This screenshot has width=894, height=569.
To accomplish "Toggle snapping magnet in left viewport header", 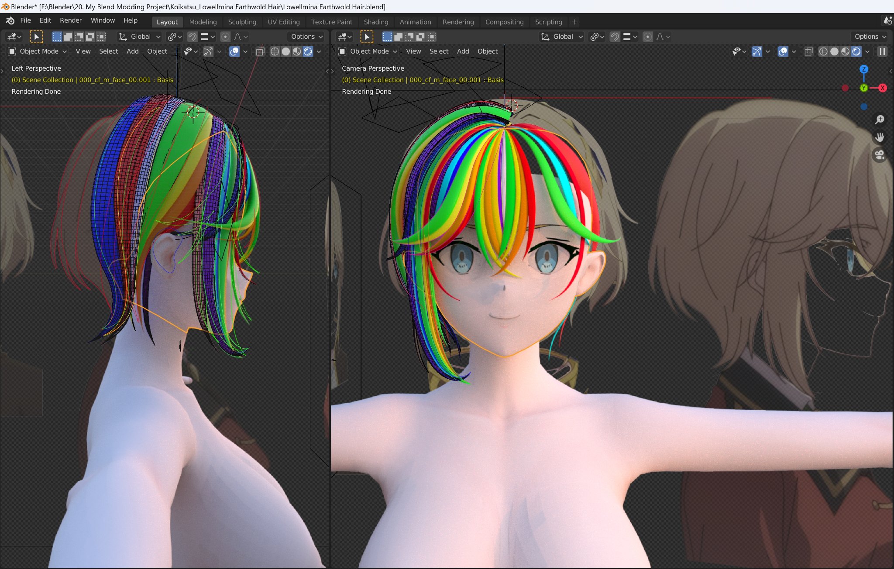I will click(x=192, y=37).
